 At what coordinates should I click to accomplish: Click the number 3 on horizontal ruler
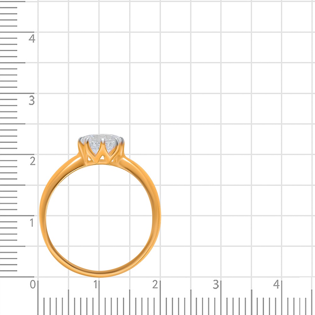[x=216, y=284]
